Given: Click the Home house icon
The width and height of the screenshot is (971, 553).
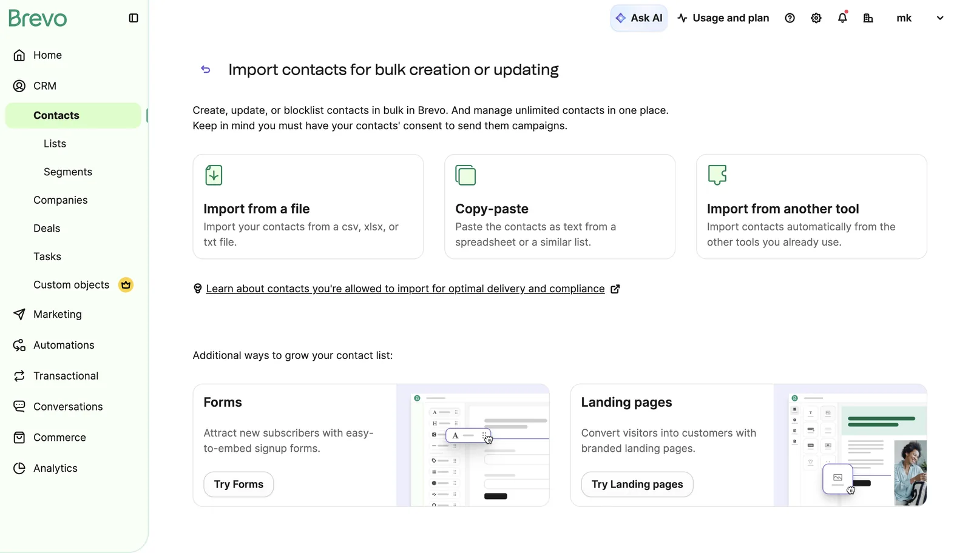Looking at the screenshot, I should [x=19, y=55].
